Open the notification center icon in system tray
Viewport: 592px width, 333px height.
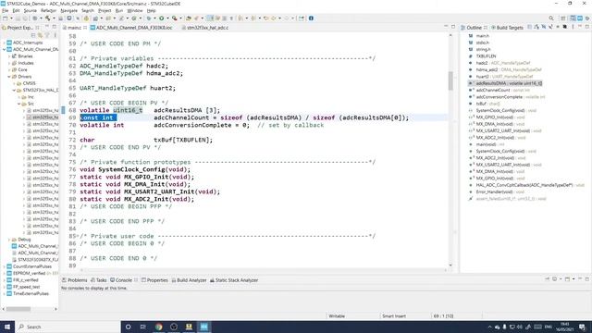pyautogui.click(x=582, y=327)
